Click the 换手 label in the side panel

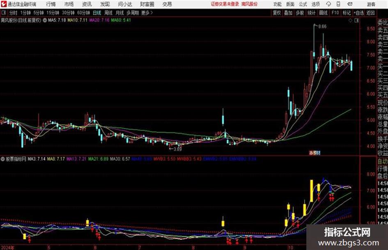[x=382, y=139]
